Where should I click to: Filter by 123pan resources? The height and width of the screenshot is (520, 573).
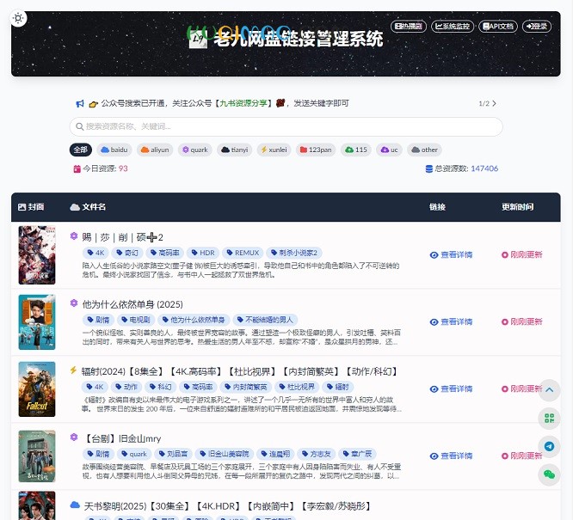pos(316,150)
